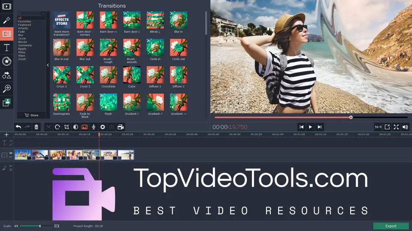Open the Filters magic wand tab
This screenshot has width=412, height=231.
(6, 20)
